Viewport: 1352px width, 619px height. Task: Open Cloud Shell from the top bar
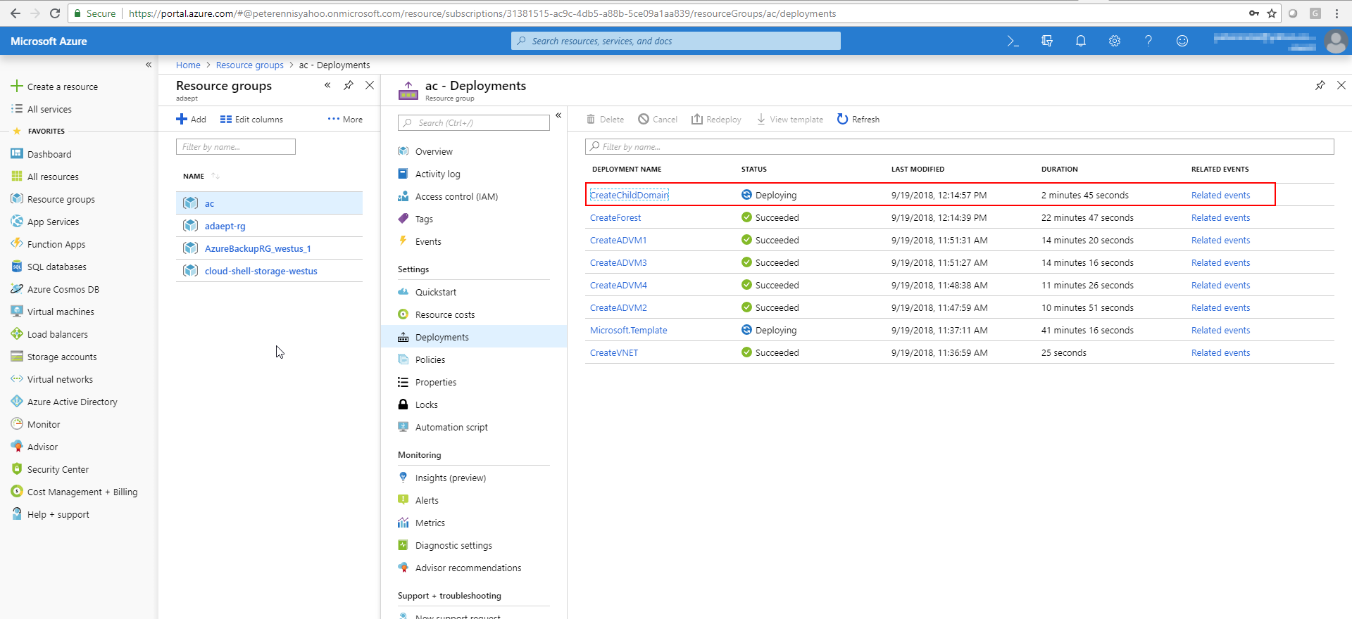point(1013,41)
